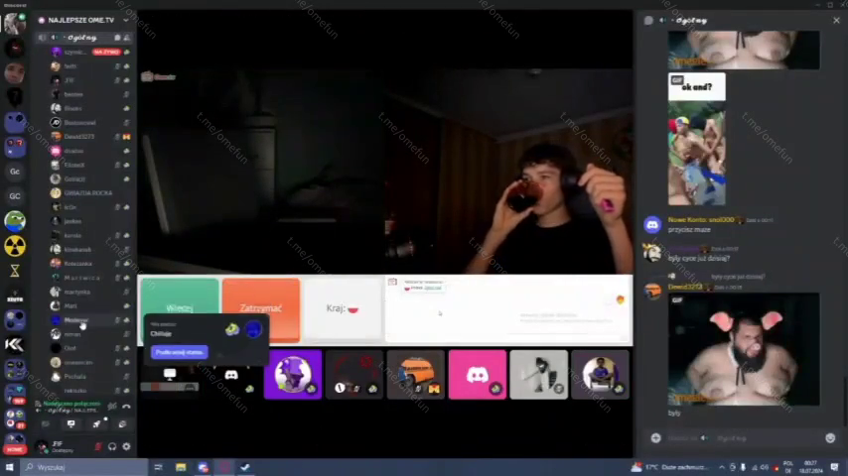Viewport: 848px width, 476px height.
Task: Select the upper Gc server icon
Action: [x=15, y=172]
